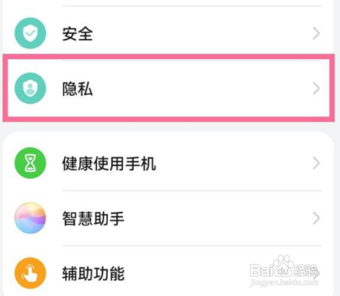Click the Baidu 经验 paw logo
340x296 pixels.
(283, 267)
